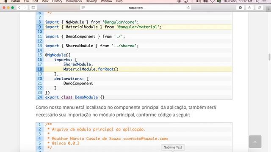Open the File menu
The image size is (271, 152).
pos(26,1)
